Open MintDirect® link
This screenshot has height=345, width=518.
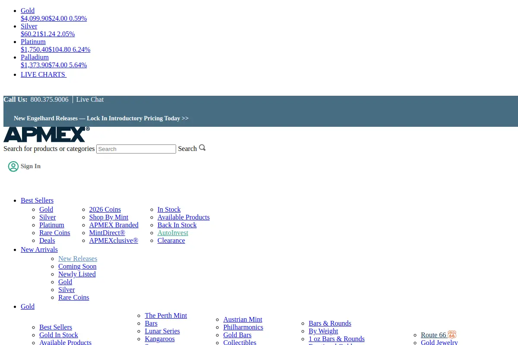(107, 233)
